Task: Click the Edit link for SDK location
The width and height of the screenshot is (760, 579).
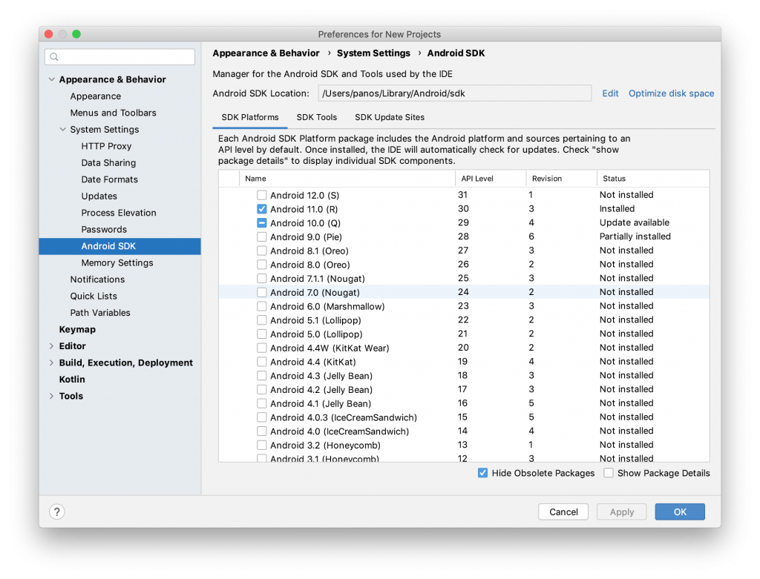Action: coord(610,93)
